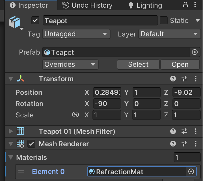Click the Prefab object picker circle
This screenshot has height=181, width=203.
coord(195,52)
